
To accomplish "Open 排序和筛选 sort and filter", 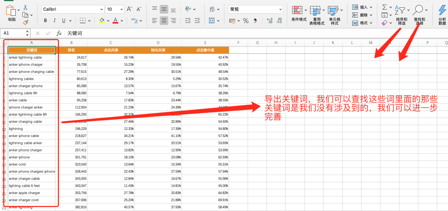I will pos(402,15).
